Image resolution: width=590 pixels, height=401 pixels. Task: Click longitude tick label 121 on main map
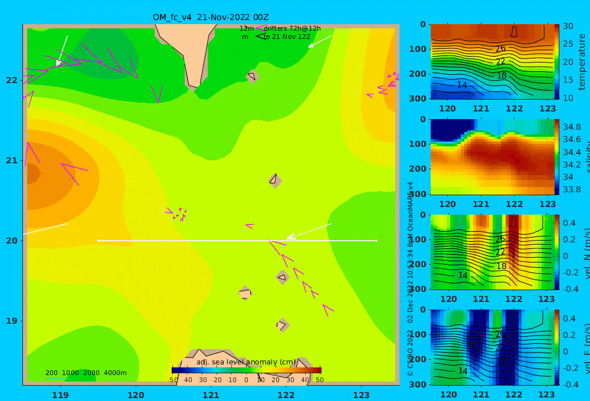point(211,395)
